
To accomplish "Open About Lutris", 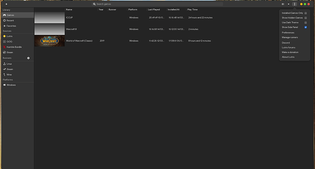I will coord(288,57).
